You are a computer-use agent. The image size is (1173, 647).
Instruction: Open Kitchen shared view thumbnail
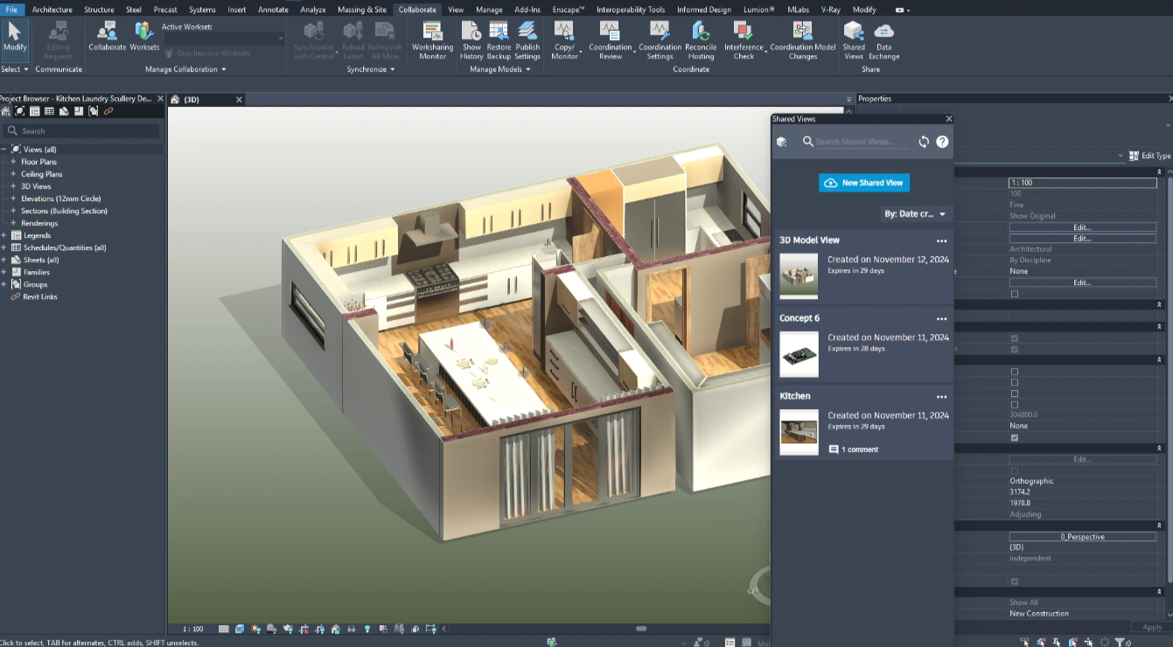tap(799, 432)
